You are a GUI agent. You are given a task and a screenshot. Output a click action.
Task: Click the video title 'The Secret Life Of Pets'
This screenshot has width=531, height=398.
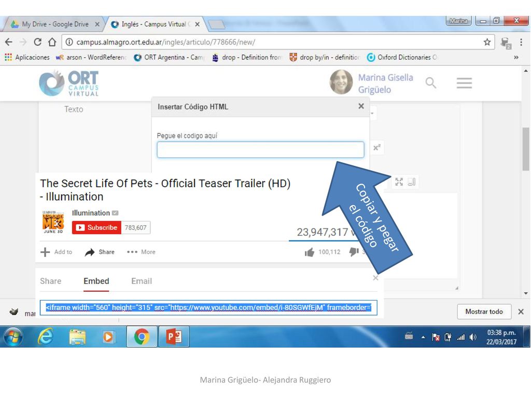pos(165,190)
